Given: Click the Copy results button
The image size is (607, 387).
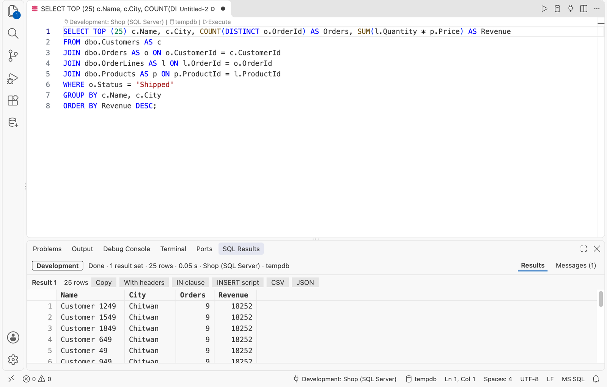Looking at the screenshot, I should pos(104,283).
